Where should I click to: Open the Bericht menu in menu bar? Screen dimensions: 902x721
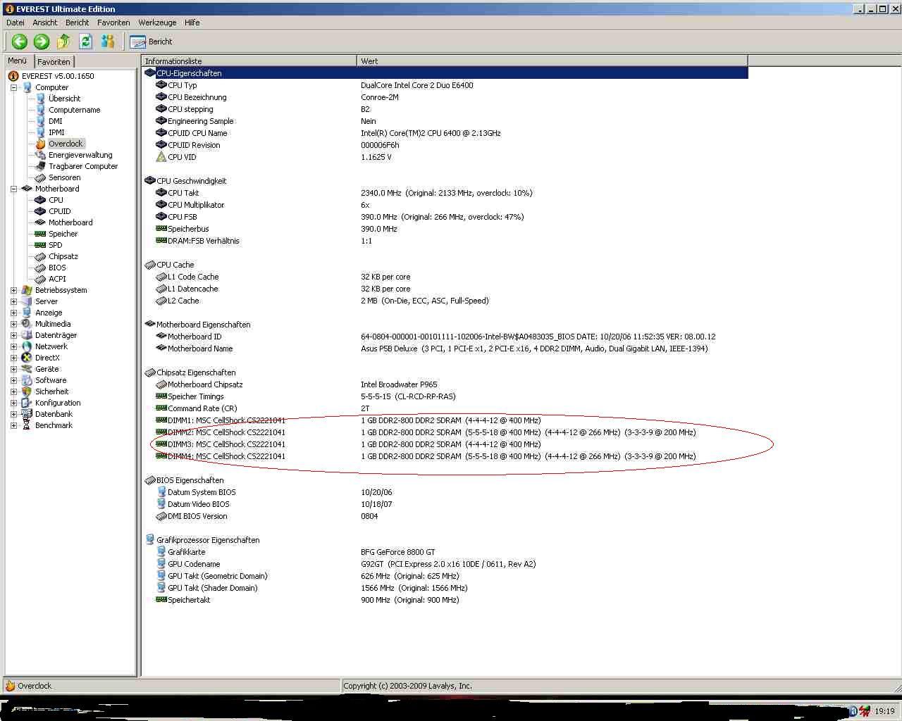(x=78, y=23)
